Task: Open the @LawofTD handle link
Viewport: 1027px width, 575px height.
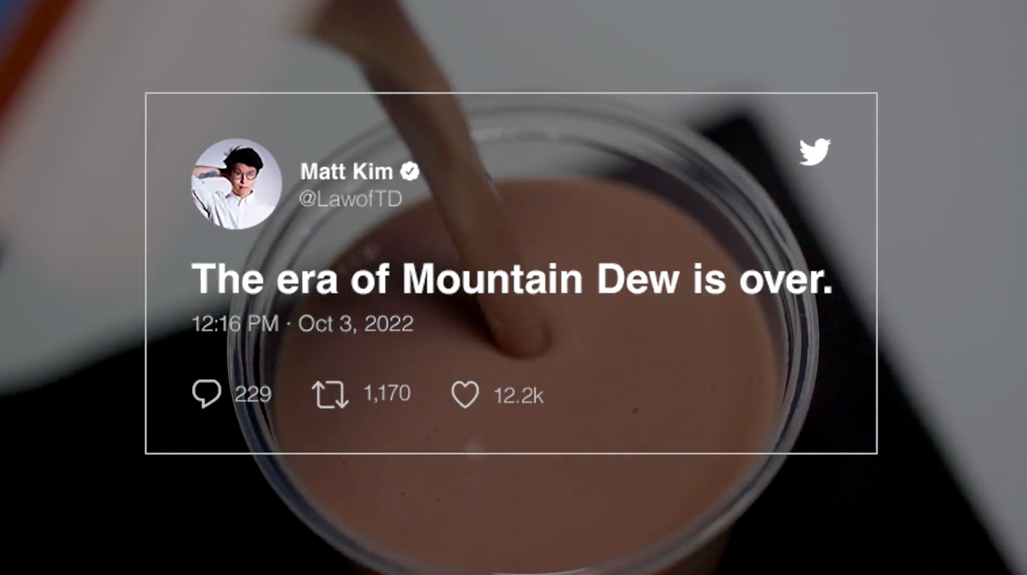Action: point(350,199)
